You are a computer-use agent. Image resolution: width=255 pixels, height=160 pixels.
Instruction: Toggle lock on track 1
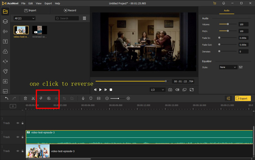pos(23,151)
